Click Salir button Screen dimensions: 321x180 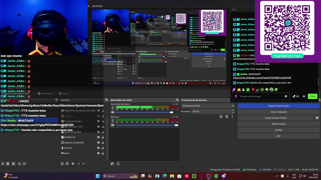(279, 136)
